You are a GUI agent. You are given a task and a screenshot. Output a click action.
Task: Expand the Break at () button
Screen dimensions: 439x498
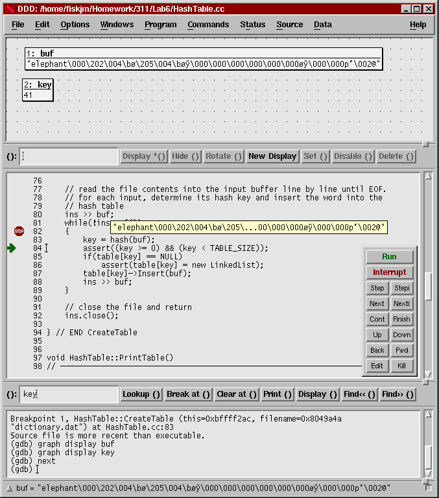coord(188,394)
